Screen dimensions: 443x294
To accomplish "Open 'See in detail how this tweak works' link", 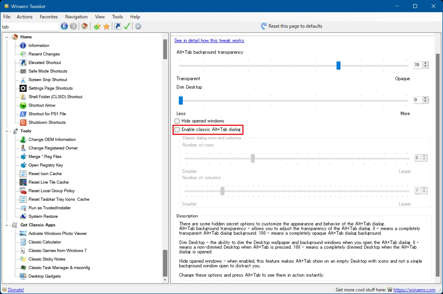I will (209, 40).
